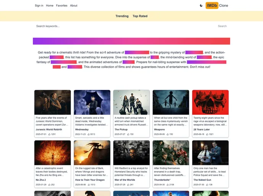The image size is (263, 196).
Task: Click the Clone text beside the logo
Action: point(224,5)
